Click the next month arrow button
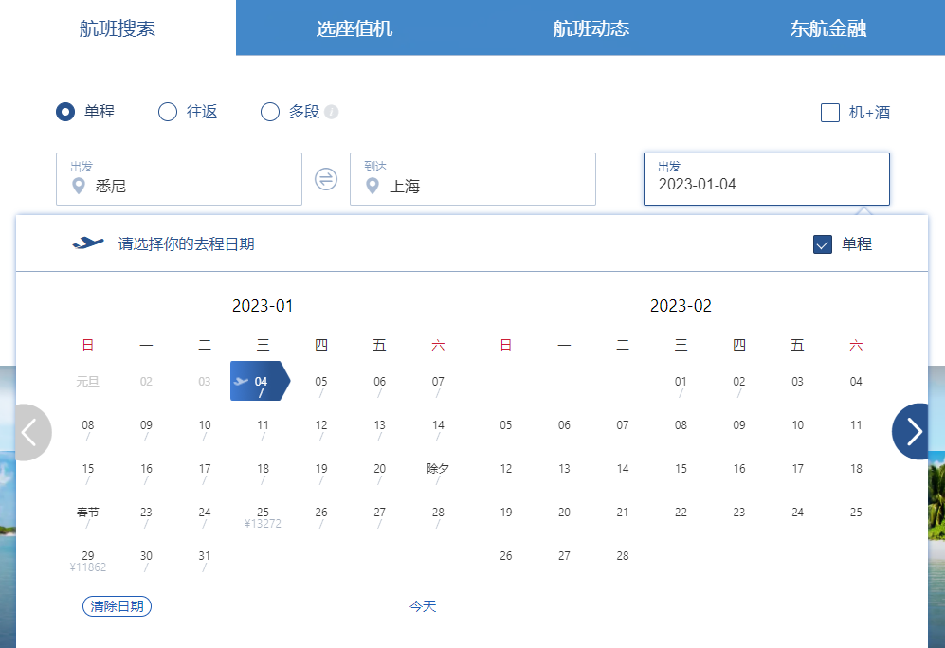The width and height of the screenshot is (945, 648). click(x=914, y=432)
